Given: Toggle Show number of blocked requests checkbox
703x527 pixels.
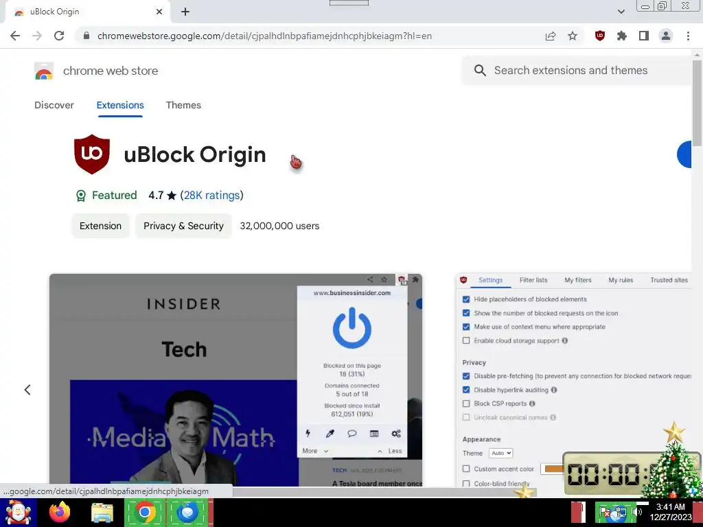Looking at the screenshot, I should 466,313.
